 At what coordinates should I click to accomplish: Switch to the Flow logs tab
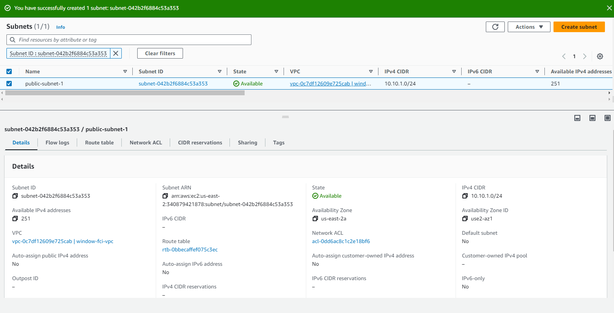[x=57, y=143]
